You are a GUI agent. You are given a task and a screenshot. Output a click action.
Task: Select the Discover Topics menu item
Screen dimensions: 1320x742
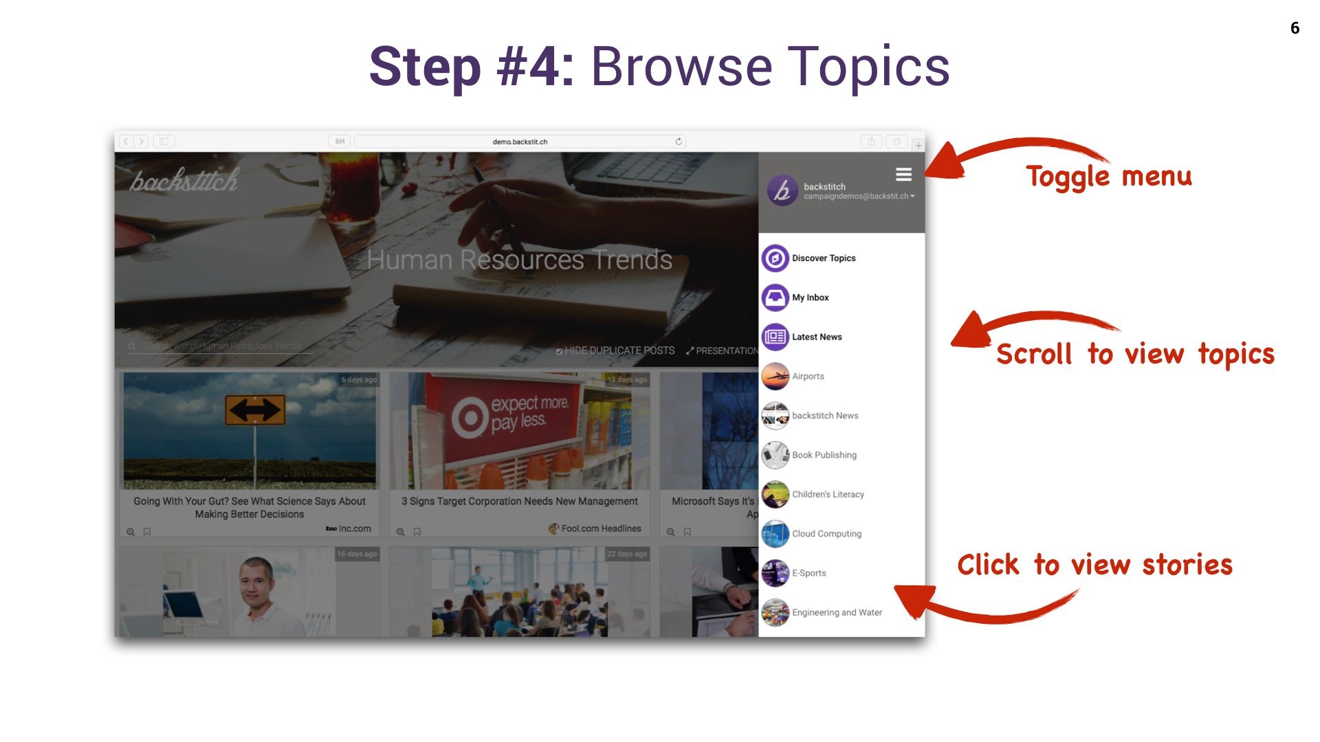[x=822, y=258]
